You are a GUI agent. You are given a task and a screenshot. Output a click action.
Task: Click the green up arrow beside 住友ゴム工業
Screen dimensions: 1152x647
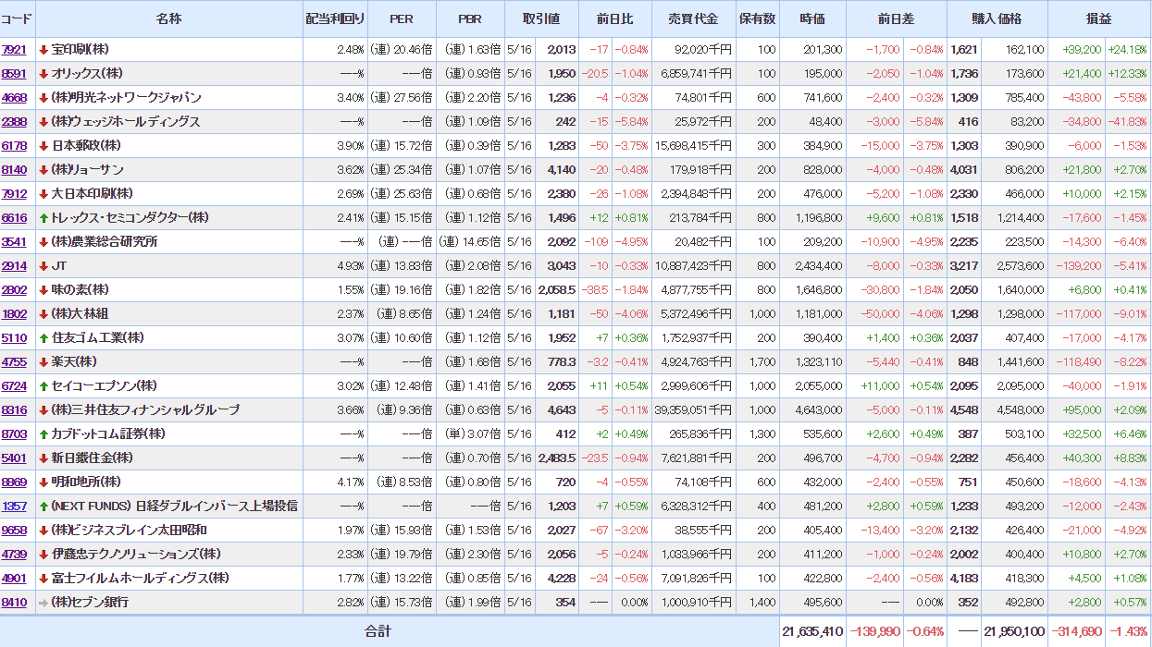point(43,337)
